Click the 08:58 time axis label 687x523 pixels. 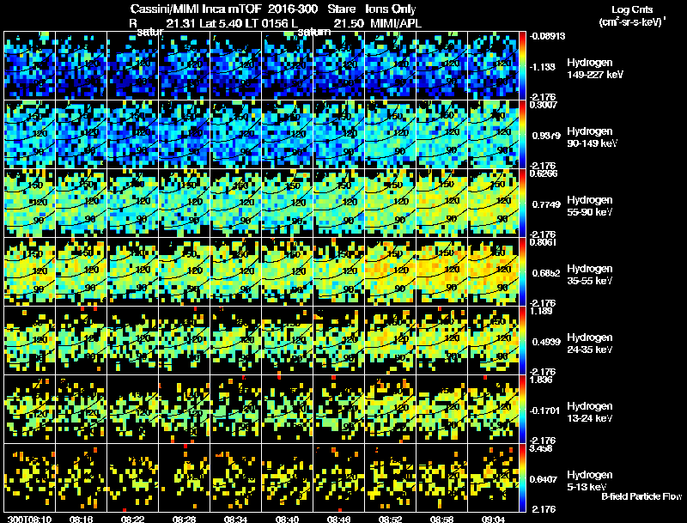[441, 519]
